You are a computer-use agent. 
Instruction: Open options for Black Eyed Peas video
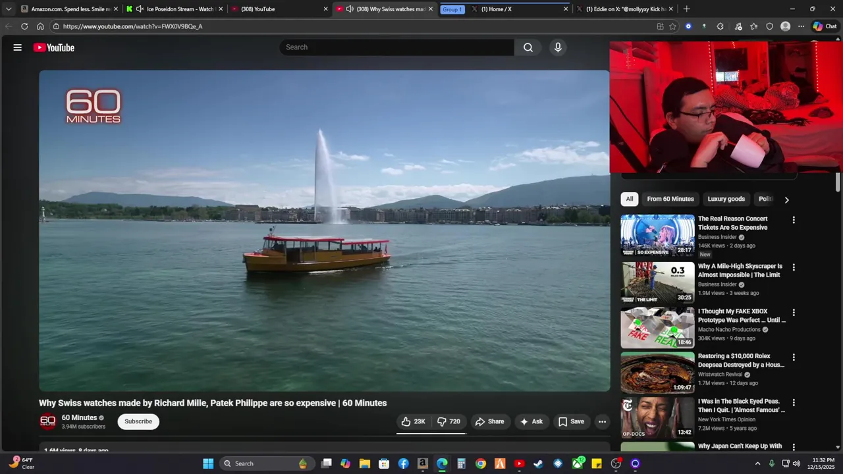tap(794, 402)
